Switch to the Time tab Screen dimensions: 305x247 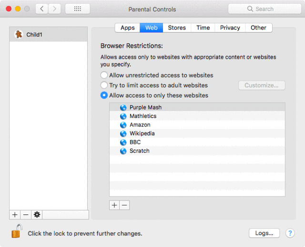203,28
